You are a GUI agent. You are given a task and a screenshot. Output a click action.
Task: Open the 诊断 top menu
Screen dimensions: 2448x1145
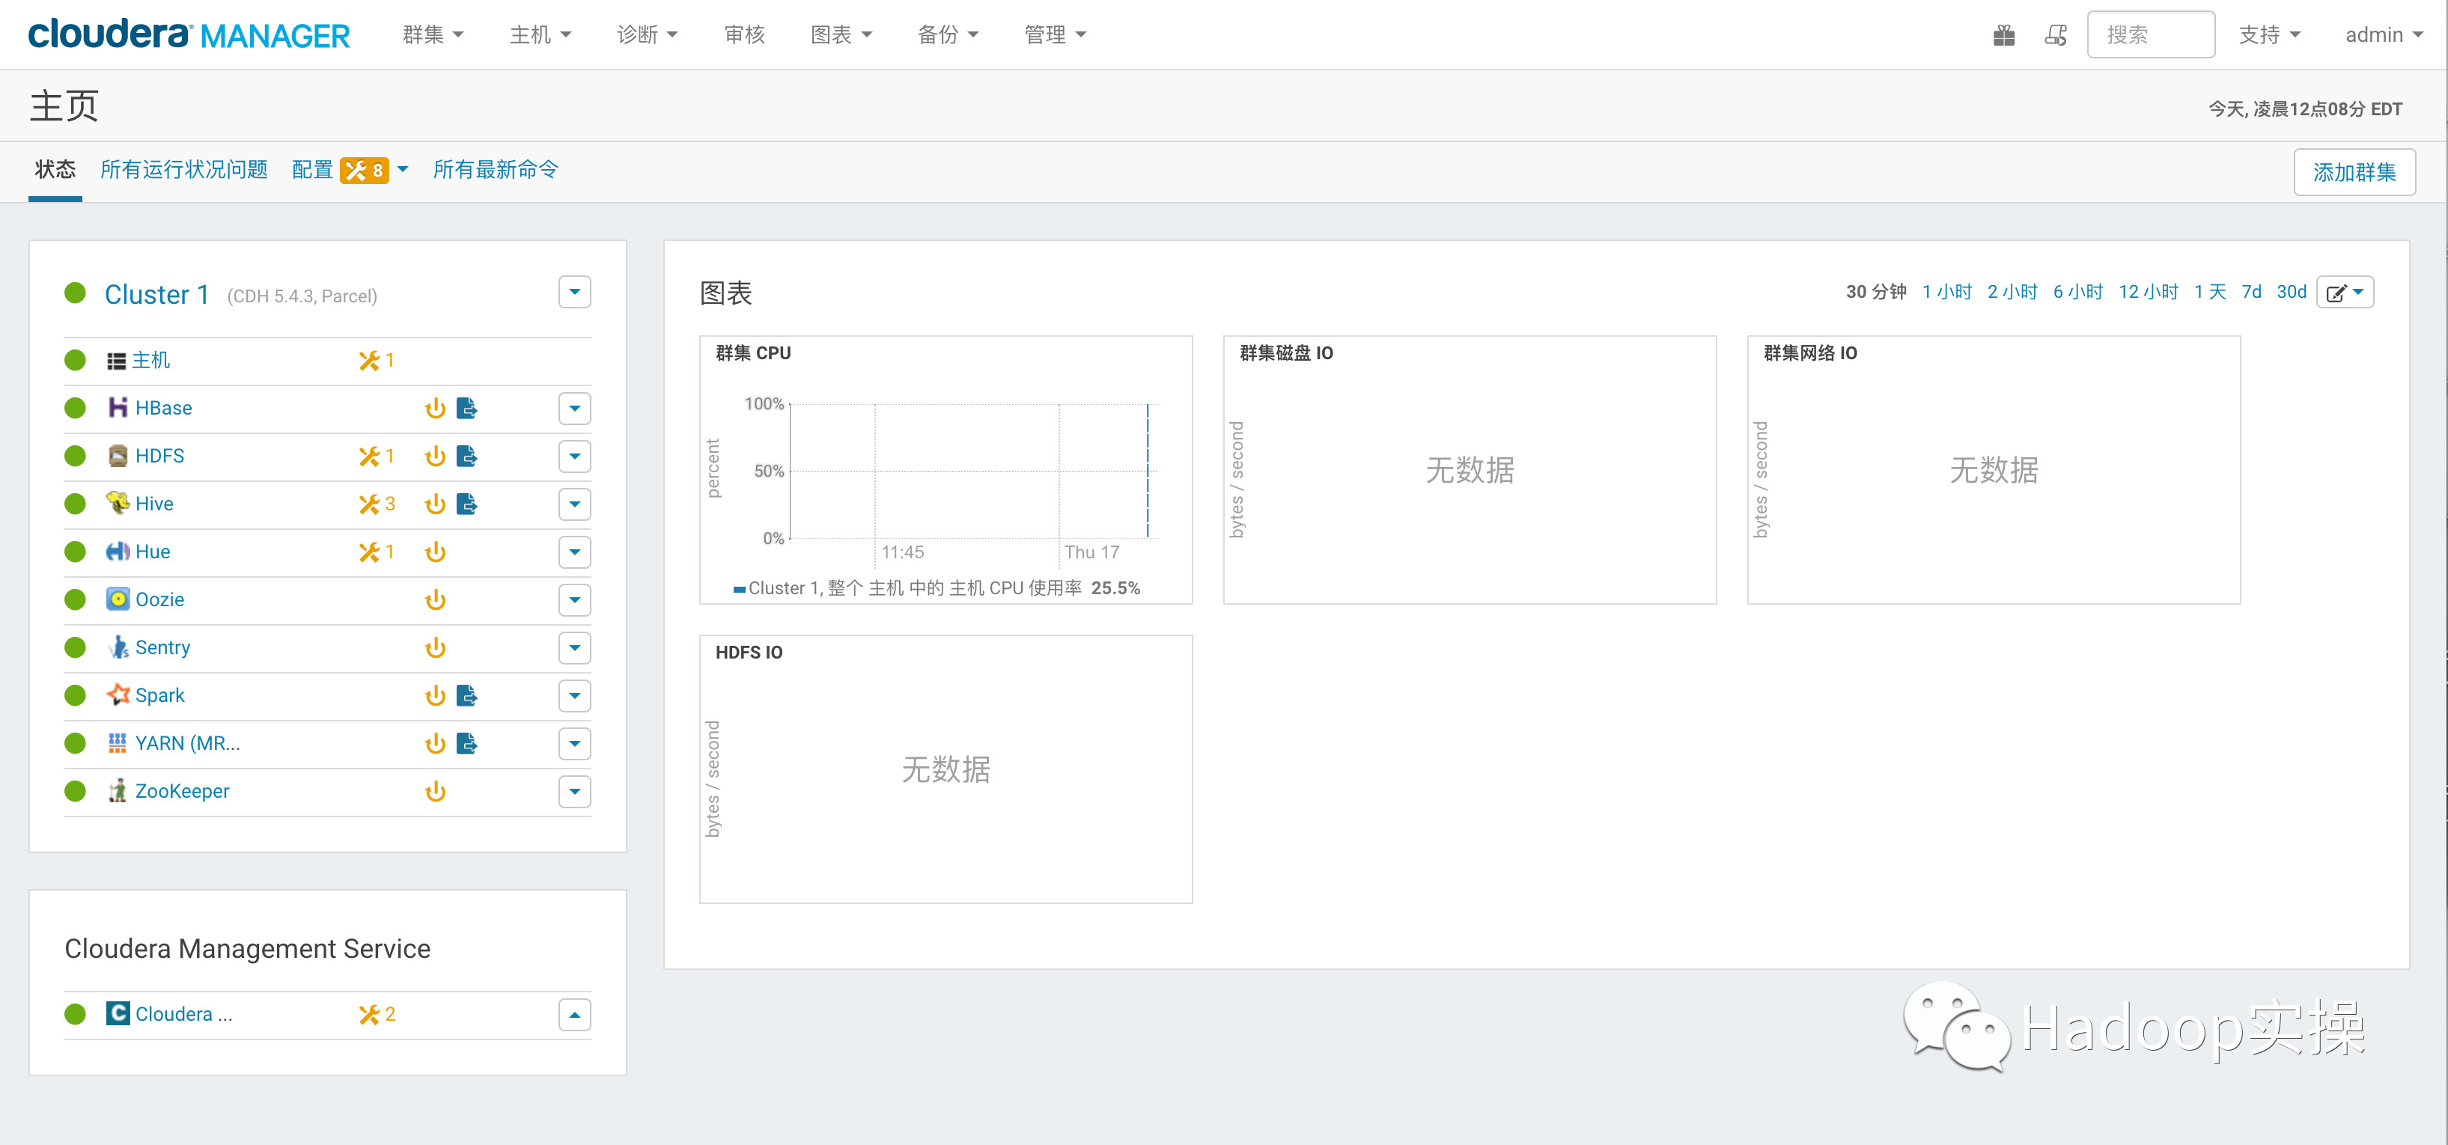pos(647,35)
